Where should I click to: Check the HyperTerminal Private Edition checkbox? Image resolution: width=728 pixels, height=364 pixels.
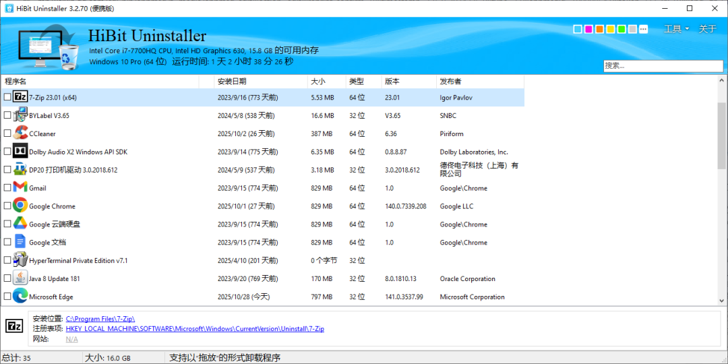[x=7, y=260]
